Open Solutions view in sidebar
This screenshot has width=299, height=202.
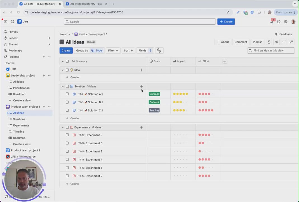pos(19,119)
